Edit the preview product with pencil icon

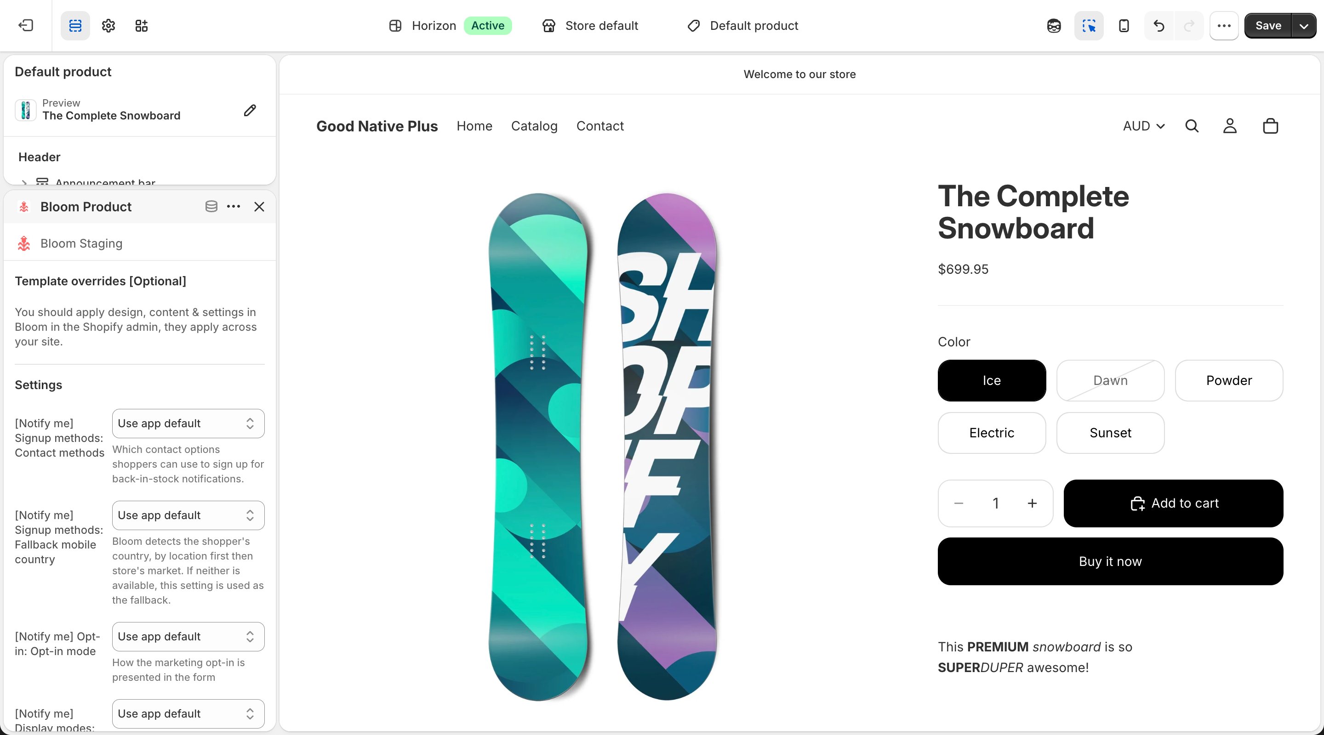[x=250, y=110]
